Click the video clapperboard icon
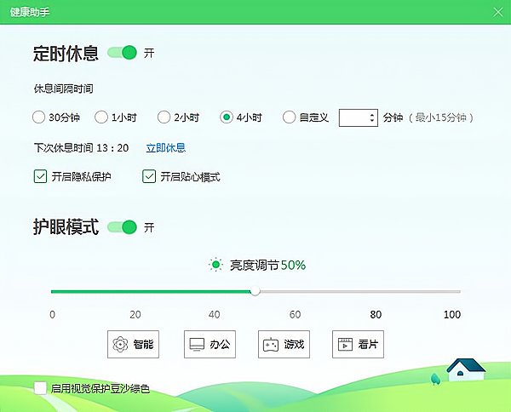 (x=346, y=344)
